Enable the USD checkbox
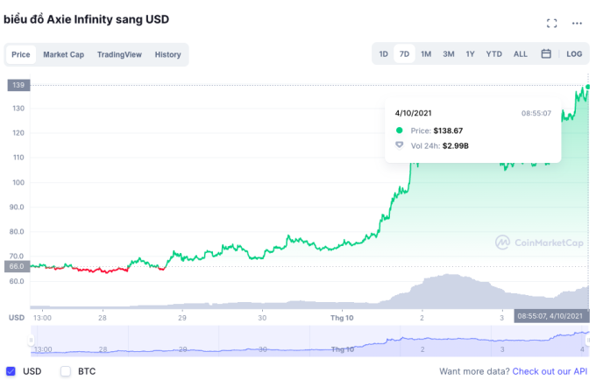 coord(11,371)
